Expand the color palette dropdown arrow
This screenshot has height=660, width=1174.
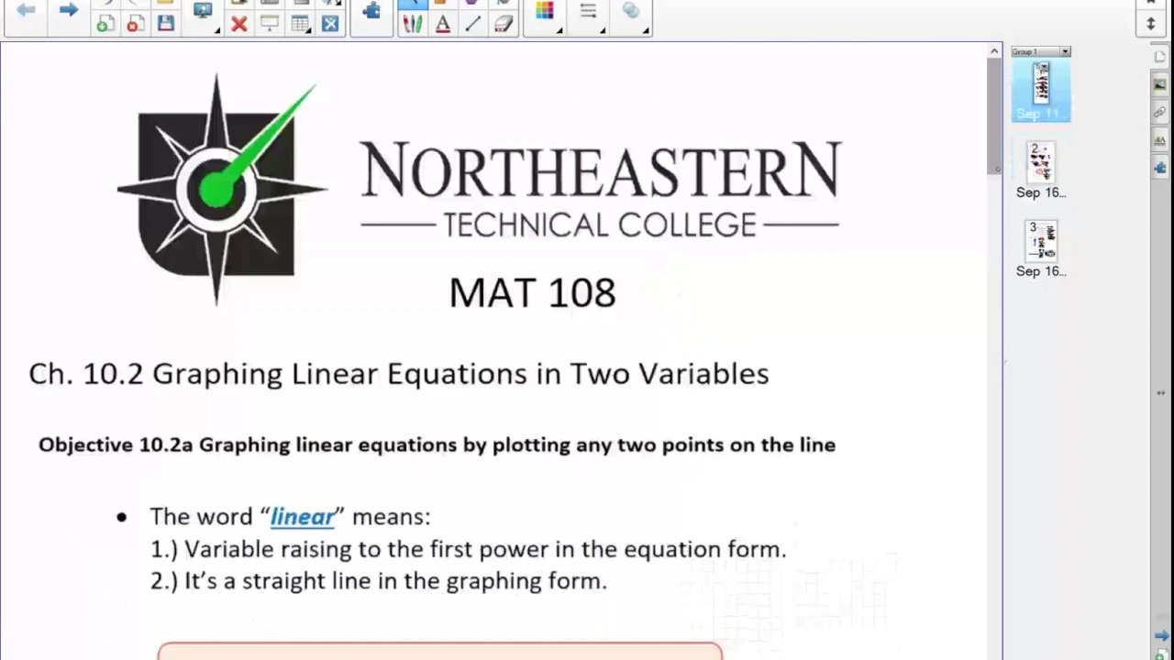click(559, 30)
